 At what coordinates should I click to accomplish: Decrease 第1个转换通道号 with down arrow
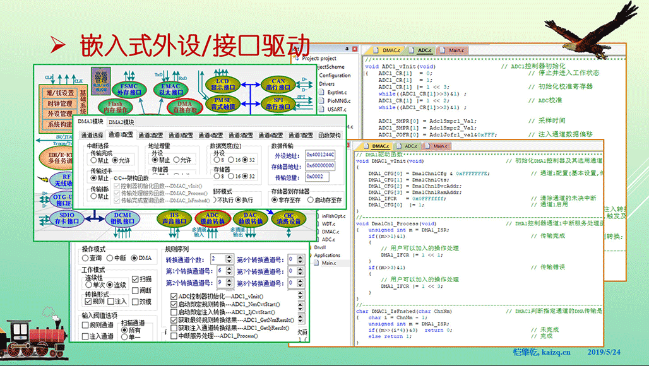(229, 273)
